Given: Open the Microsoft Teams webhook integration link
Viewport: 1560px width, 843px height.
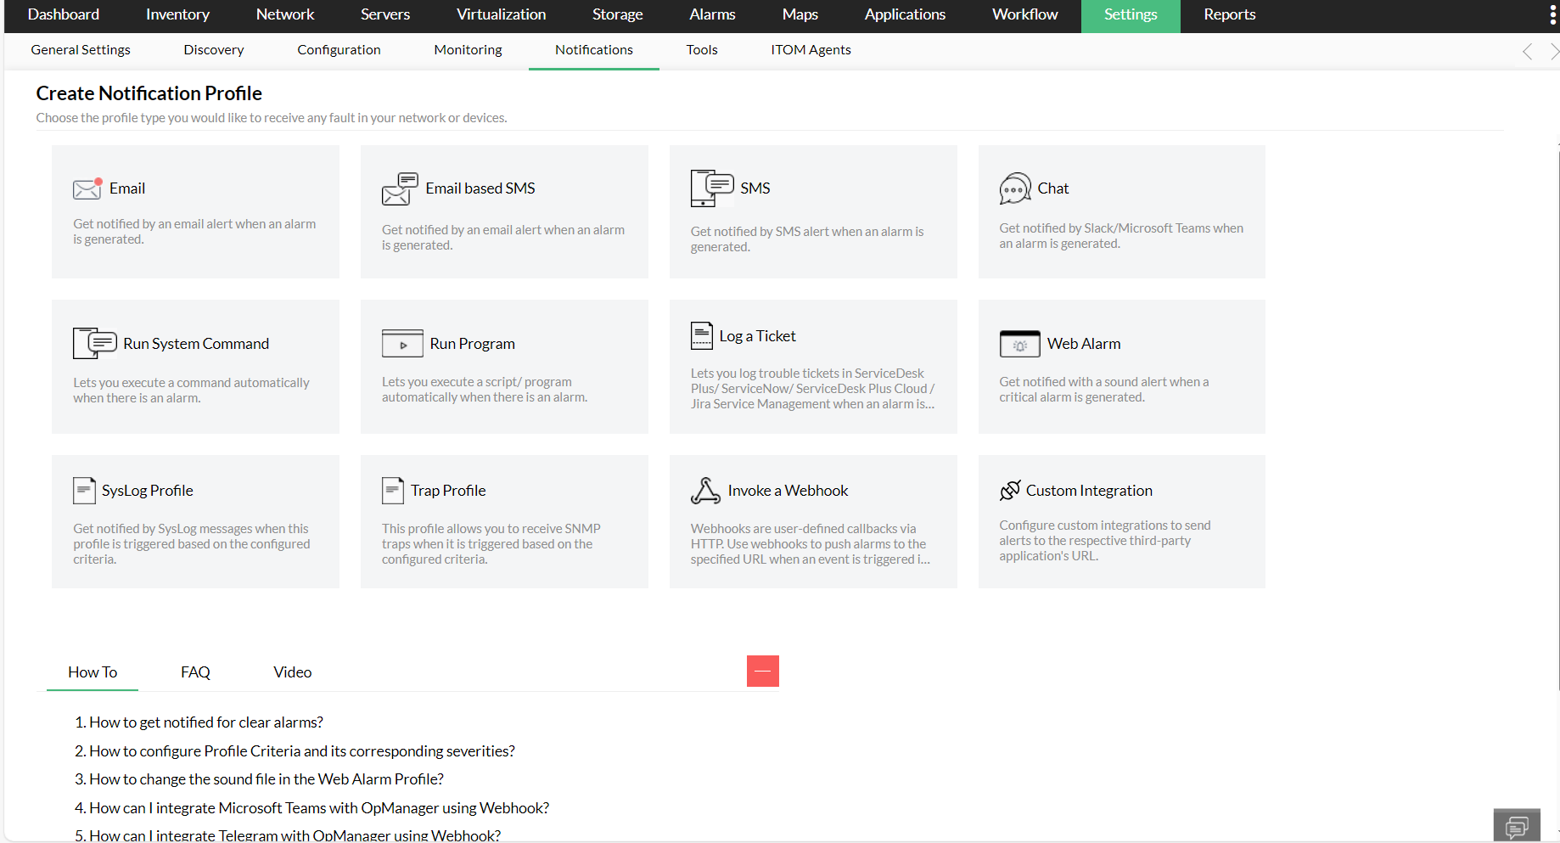Looking at the screenshot, I should 320,807.
